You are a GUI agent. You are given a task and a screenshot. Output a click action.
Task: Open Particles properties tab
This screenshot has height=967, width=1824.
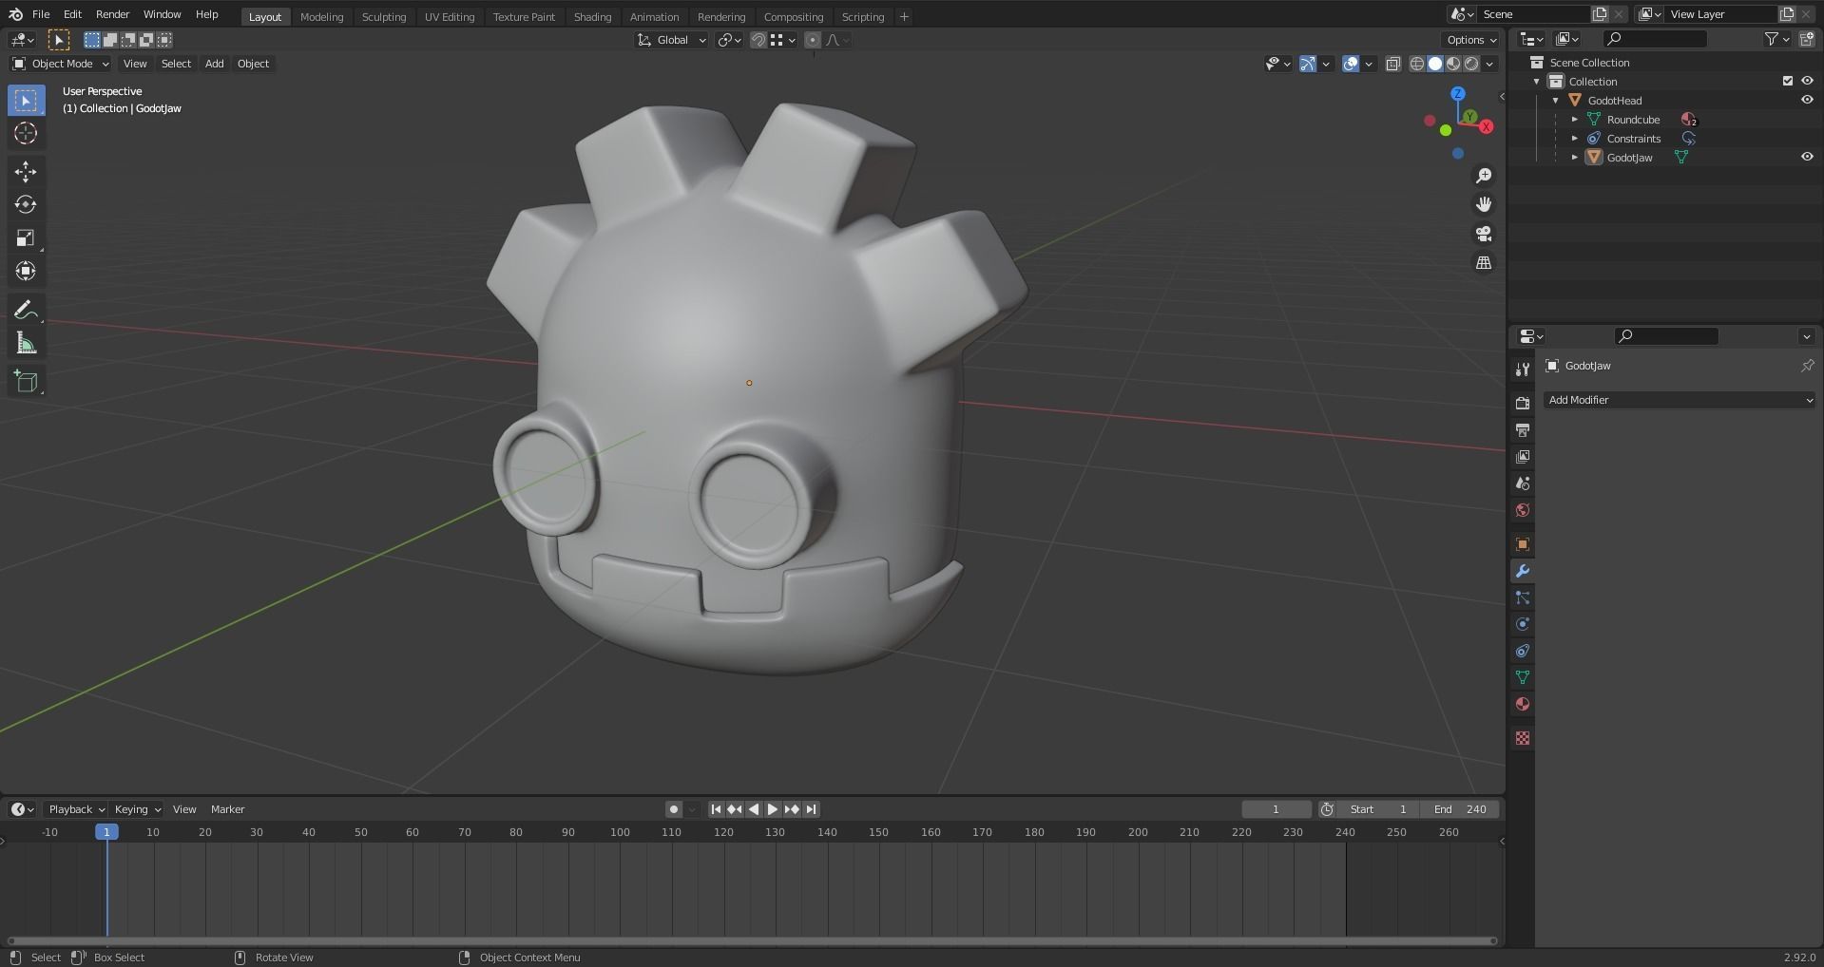click(x=1522, y=597)
